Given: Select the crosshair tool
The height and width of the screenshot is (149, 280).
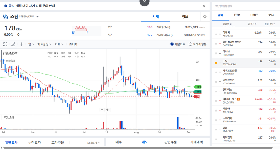Looking at the screenshot, I should coord(21,44).
